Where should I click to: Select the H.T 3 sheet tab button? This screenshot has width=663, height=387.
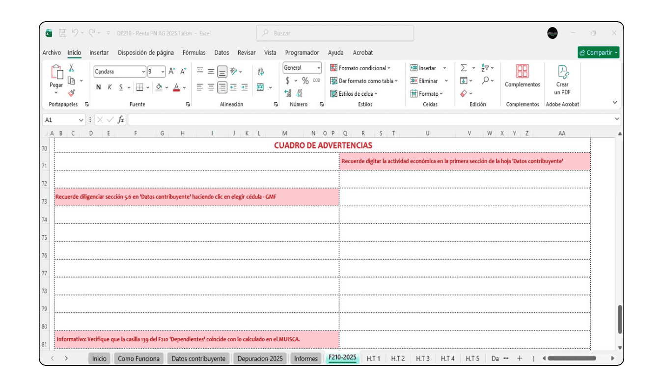coord(422,359)
